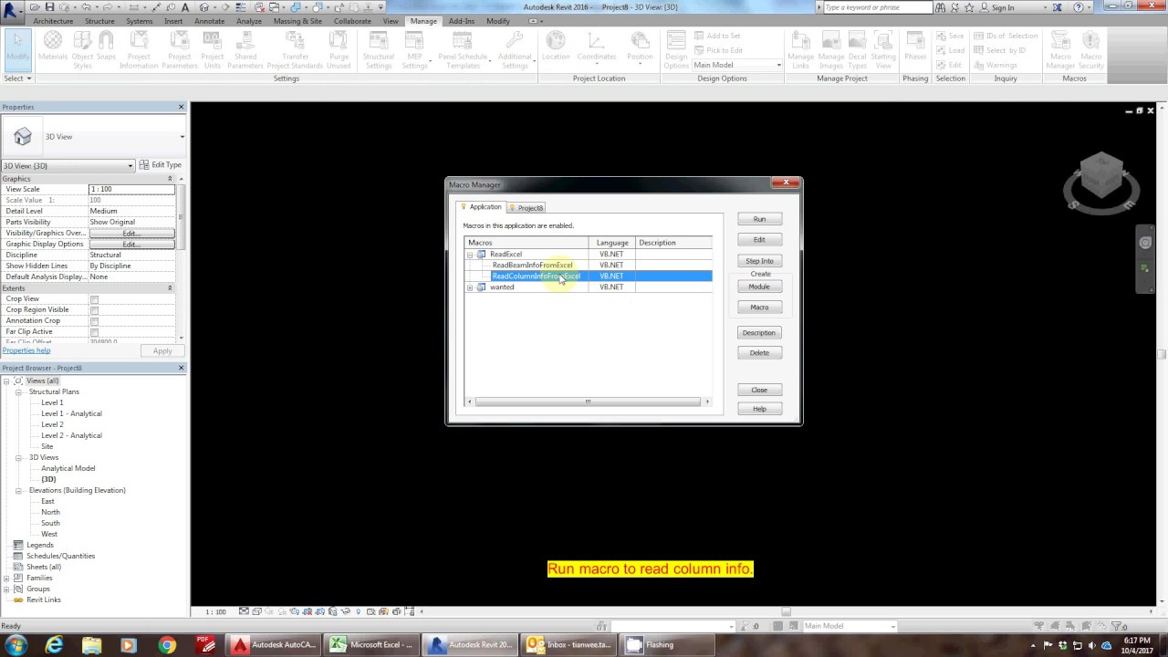Toggle Crop Region Visible checkbox
This screenshot has width=1168, height=657.
click(x=94, y=310)
